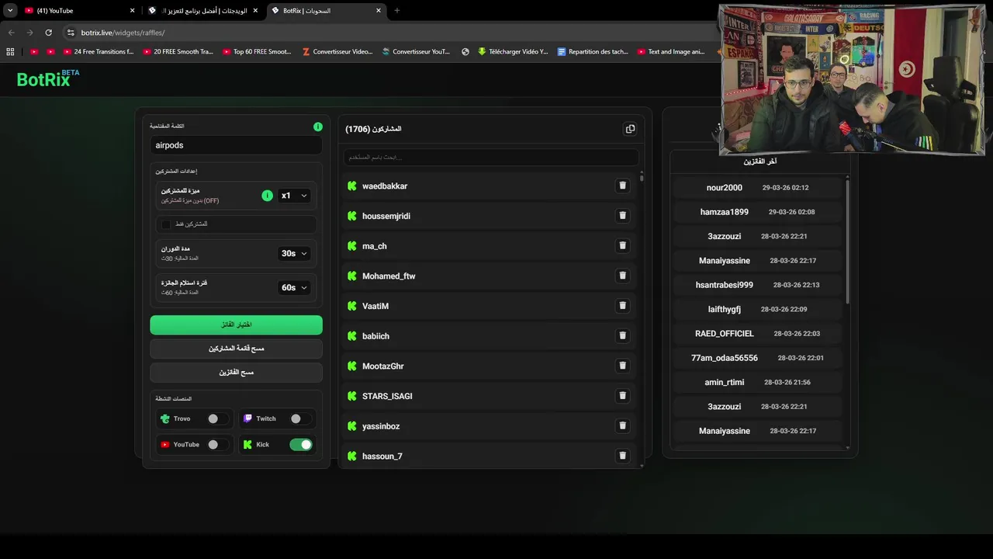
Task: Click the clear participants list button
Action: [236, 349]
